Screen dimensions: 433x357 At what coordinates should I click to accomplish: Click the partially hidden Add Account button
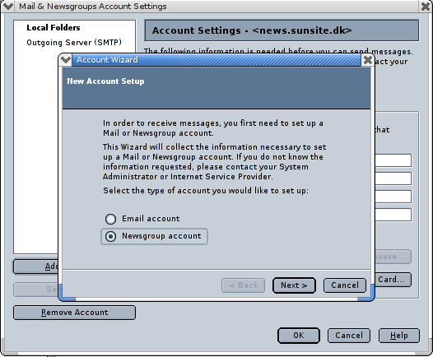(36, 267)
